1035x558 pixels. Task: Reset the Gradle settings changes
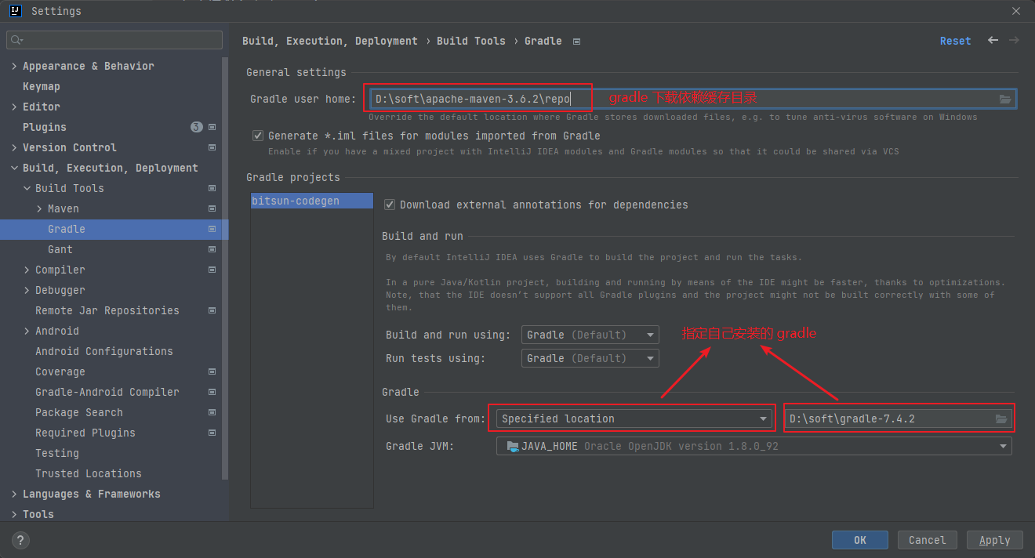955,41
